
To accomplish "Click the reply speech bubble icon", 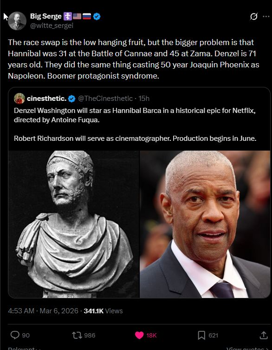I will click(x=15, y=335).
